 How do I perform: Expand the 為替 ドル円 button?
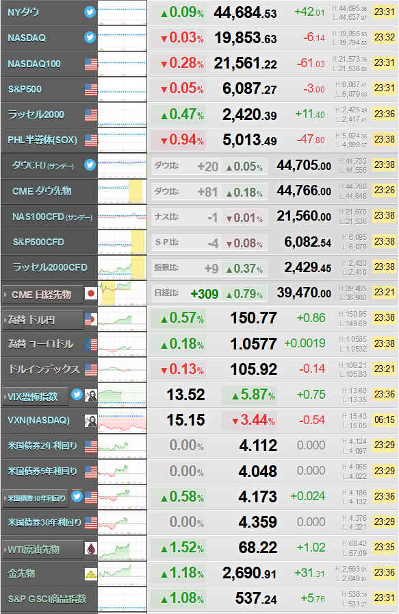(x=42, y=320)
